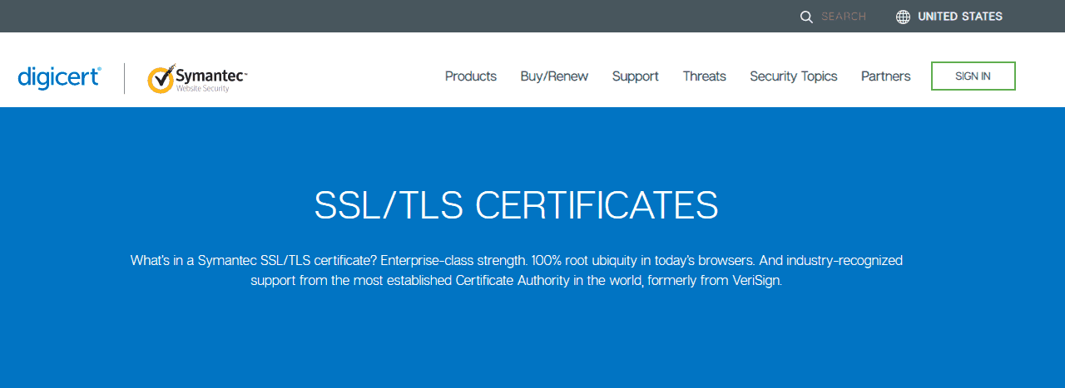Open the Partners menu
1065x388 pixels.
(886, 76)
